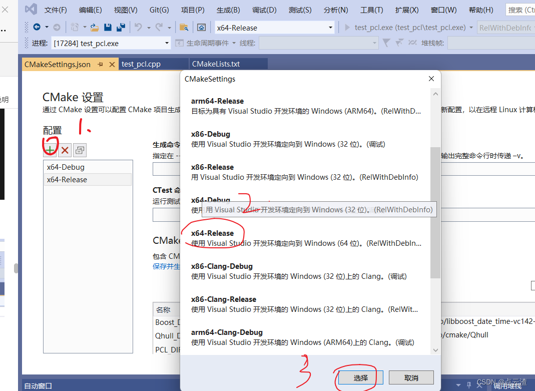This screenshot has width=535, height=391.
Task: Select x64-Release in the dialog list
Action: 306,238
